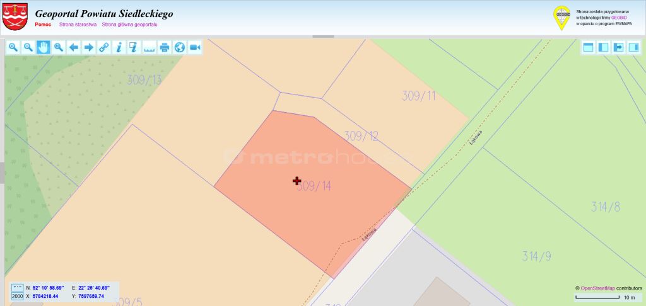Viewport: 646px width, 306px height.
Task: Click the chain link icon
Action: [x=104, y=47]
